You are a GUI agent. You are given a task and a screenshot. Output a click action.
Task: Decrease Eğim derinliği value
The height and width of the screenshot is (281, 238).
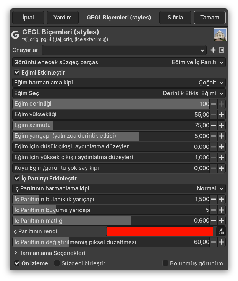click(214, 104)
